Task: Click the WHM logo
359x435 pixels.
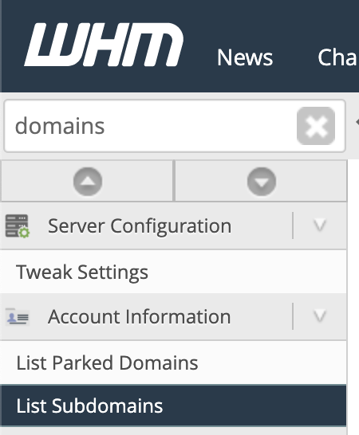Action: [x=104, y=45]
